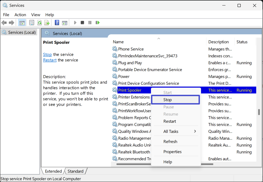Image resolution: width=263 pixels, height=182 pixels.
Task: Sort services by the Name column header
Action: [118, 42]
